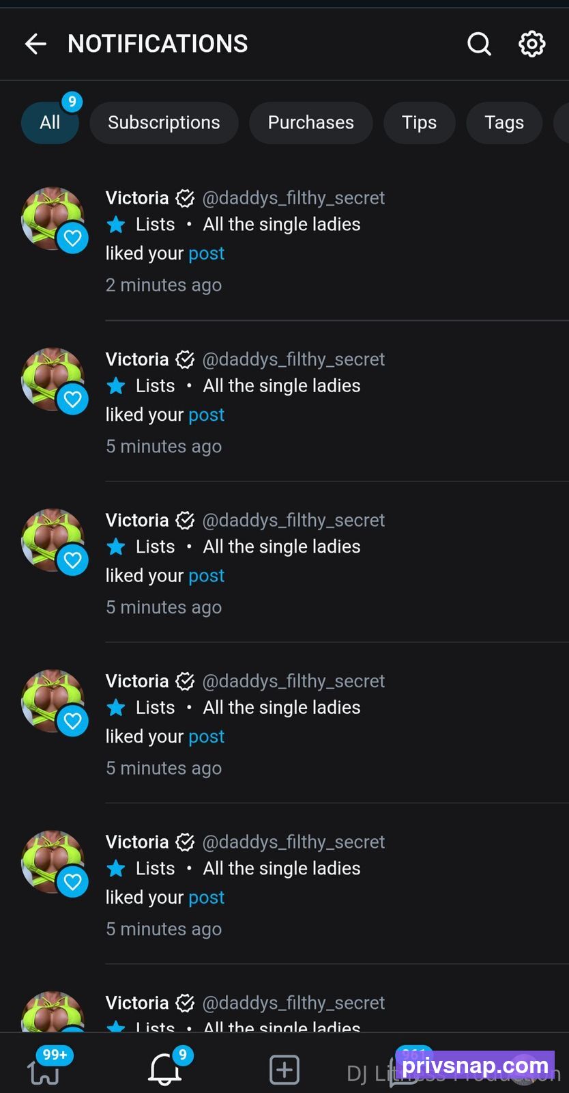
Task: Open the home feed icon with 99+ badge
Action: pos(44,1070)
